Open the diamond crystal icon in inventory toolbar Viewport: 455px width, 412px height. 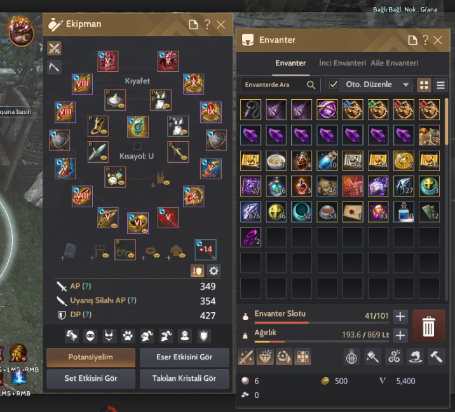pos(265,357)
